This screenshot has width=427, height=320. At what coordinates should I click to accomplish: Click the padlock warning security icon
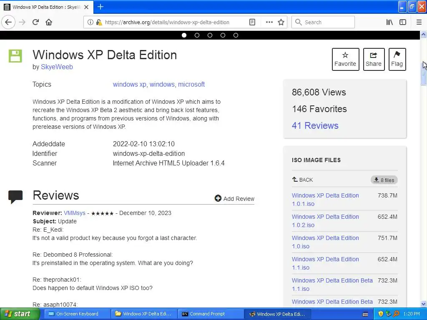[99, 22]
